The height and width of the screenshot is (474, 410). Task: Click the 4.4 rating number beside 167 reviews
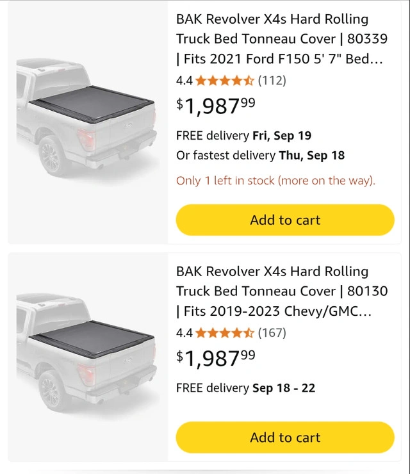pyautogui.click(x=184, y=333)
